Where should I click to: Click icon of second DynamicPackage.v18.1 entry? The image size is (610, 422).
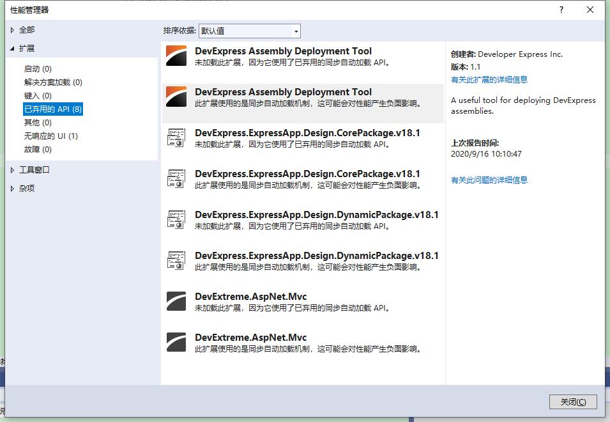tap(176, 260)
